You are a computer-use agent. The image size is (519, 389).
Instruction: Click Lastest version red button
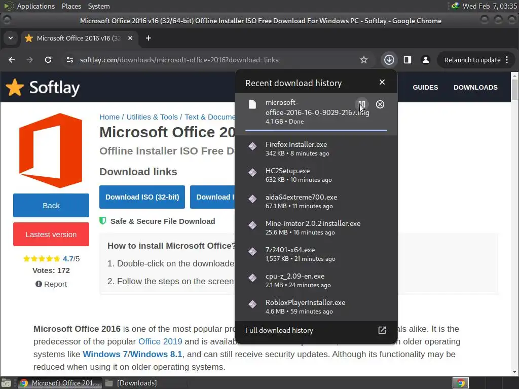(51, 234)
